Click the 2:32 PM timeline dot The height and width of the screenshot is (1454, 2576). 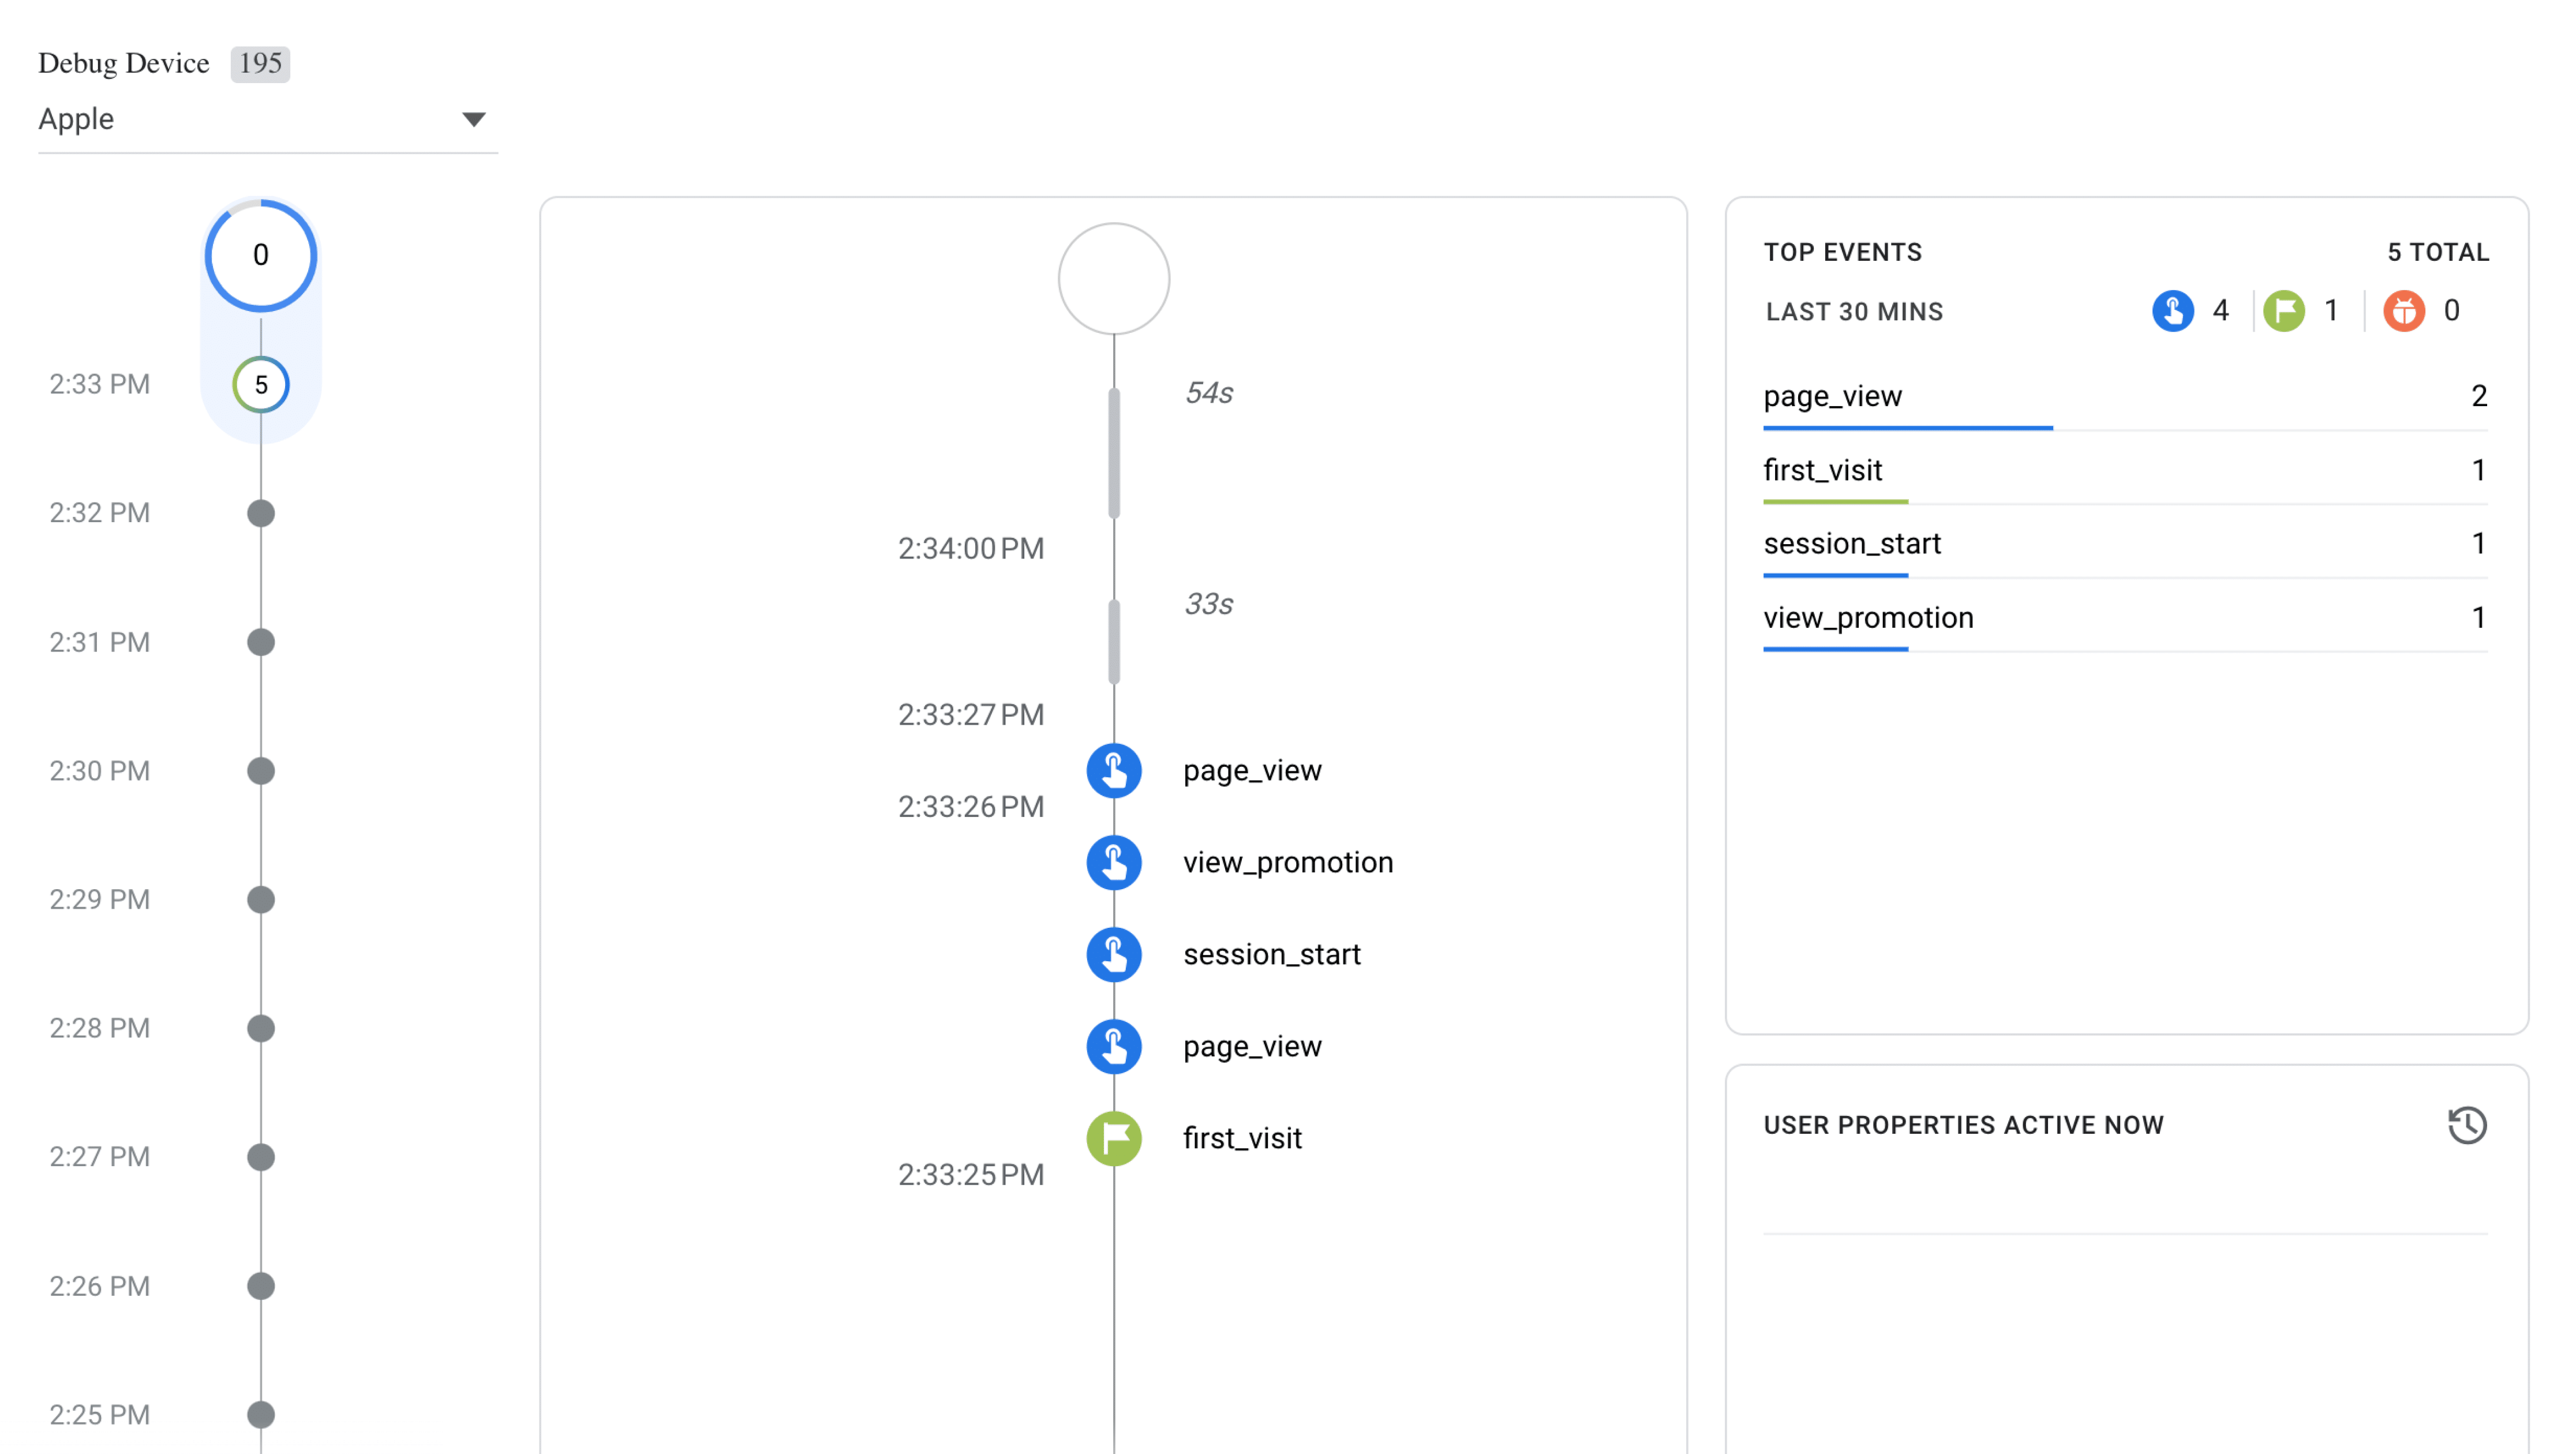click(x=261, y=513)
